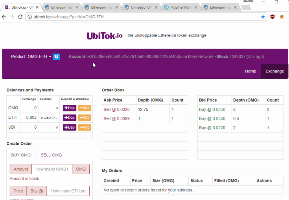Click the blue product info icon
This screenshot has width=289, height=200.
pyautogui.click(x=56, y=56)
